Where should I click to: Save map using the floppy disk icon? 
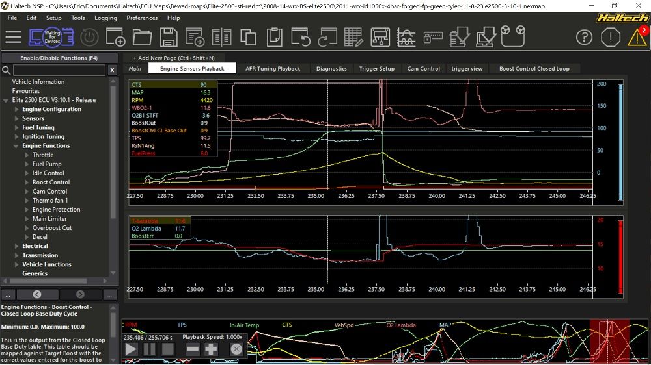pos(169,36)
